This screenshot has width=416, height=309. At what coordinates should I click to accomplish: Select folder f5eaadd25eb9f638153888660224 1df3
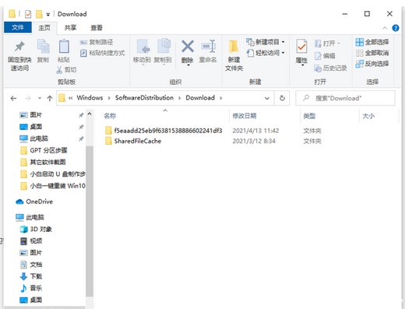(x=164, y=131)
